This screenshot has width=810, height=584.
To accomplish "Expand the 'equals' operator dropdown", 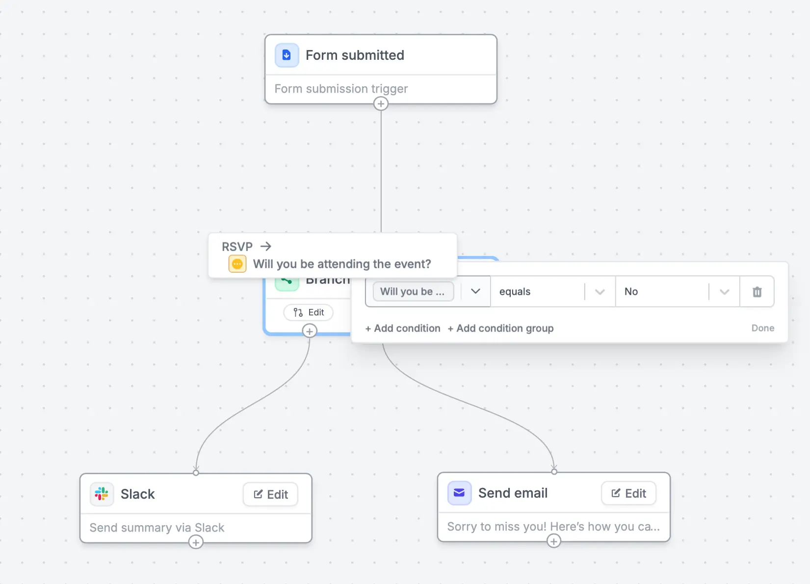I will click(x=599, y=291).
